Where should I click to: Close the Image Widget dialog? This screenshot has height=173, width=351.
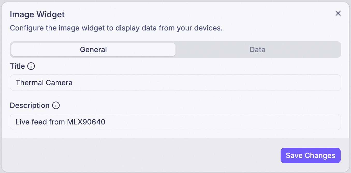click(338, 14)
